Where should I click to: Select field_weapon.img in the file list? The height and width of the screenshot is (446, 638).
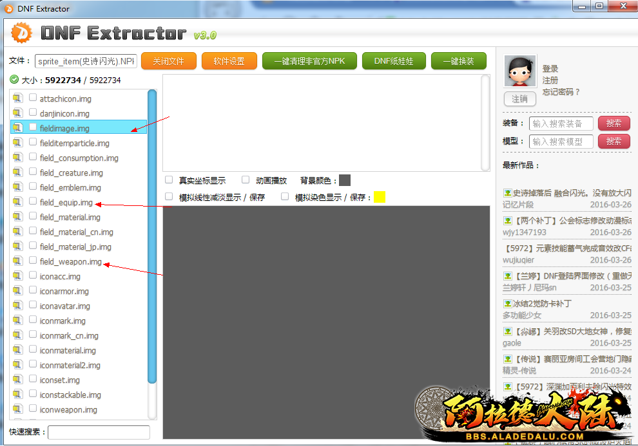[70, 262]
